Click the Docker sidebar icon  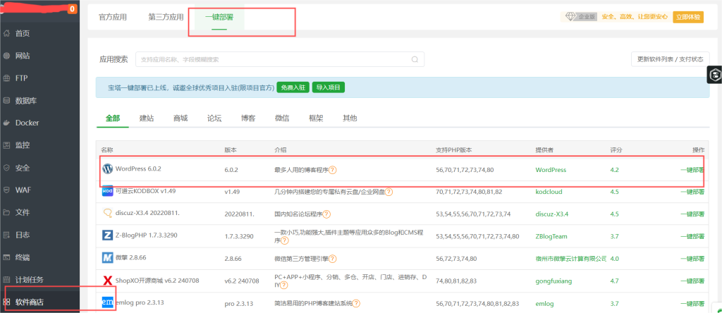(6, 123)
